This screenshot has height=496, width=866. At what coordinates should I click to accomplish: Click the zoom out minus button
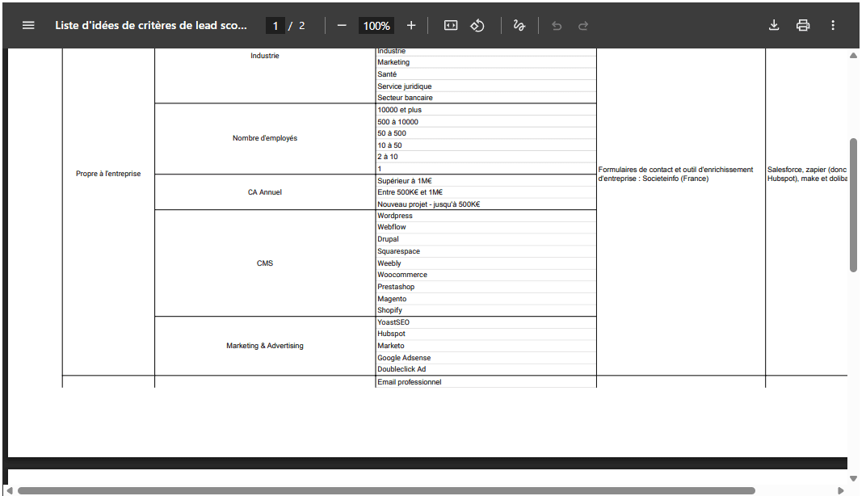coord(342,25)
